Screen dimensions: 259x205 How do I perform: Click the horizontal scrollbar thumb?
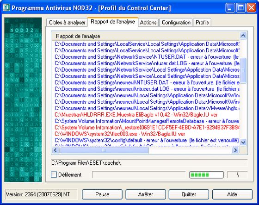(104, 150)
